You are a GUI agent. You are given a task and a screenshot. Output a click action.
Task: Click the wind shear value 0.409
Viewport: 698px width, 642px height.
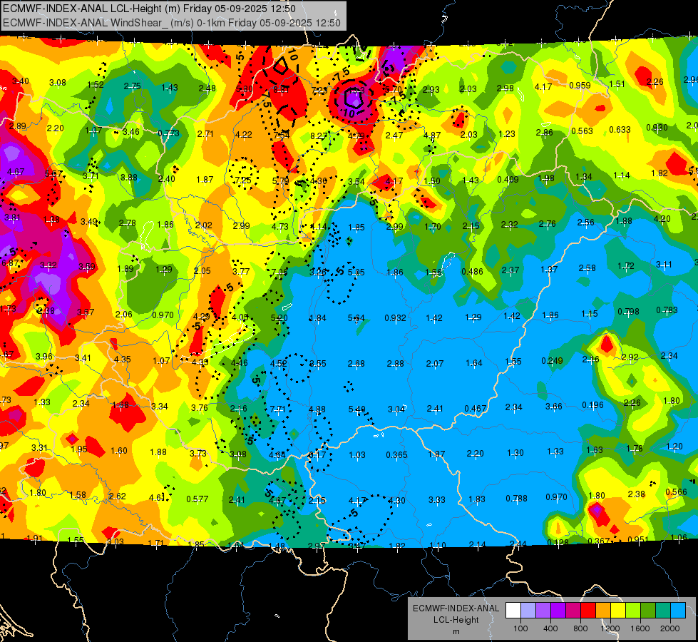[x=508, y=180]
